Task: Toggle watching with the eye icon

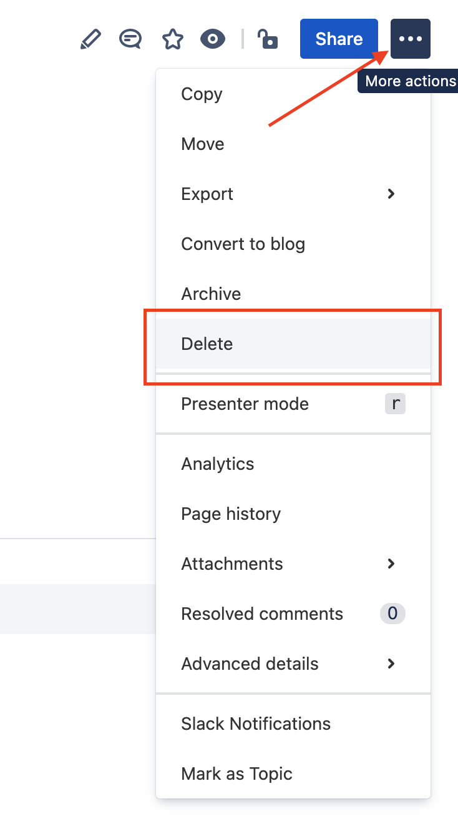Action: tap(213, 39)
